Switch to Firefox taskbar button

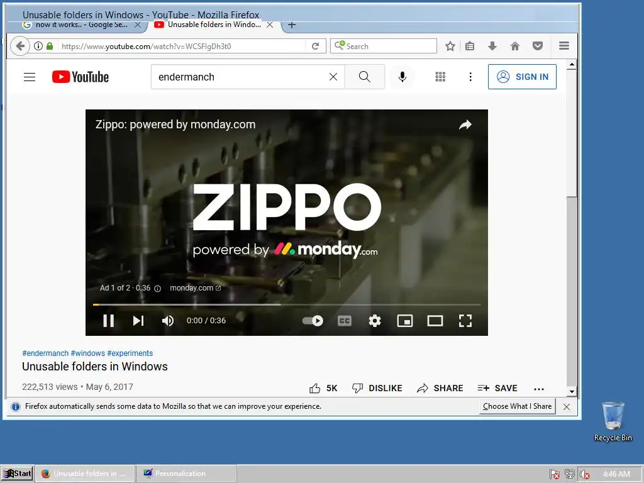85,474
